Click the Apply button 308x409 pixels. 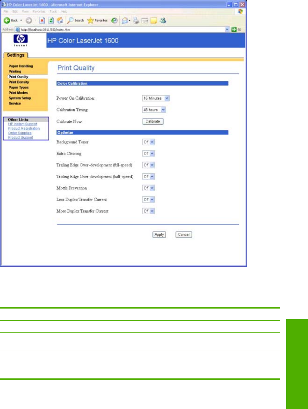[159, 235]
